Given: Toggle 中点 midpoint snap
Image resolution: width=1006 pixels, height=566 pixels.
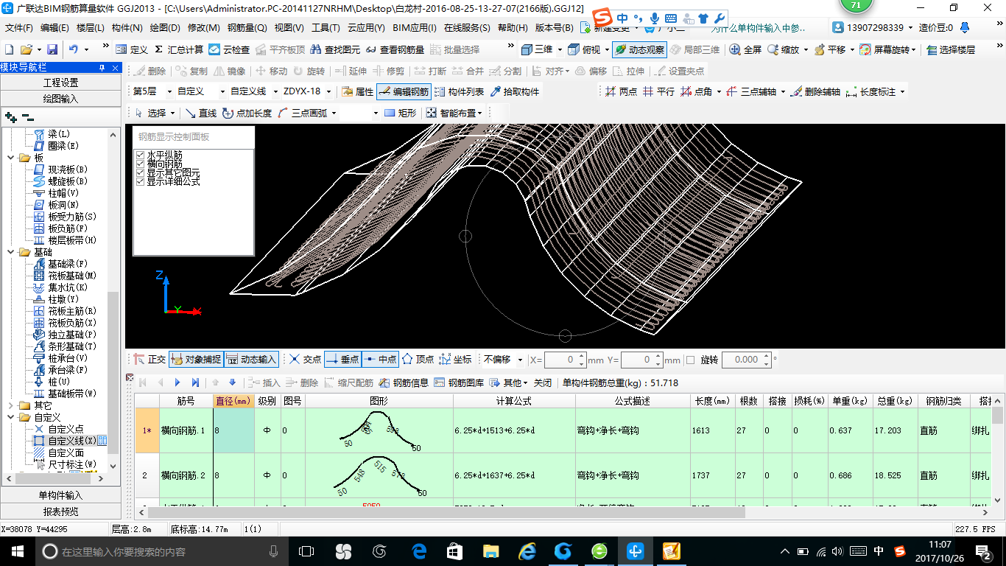Looking at the screenshot, I should coord(379,360).
